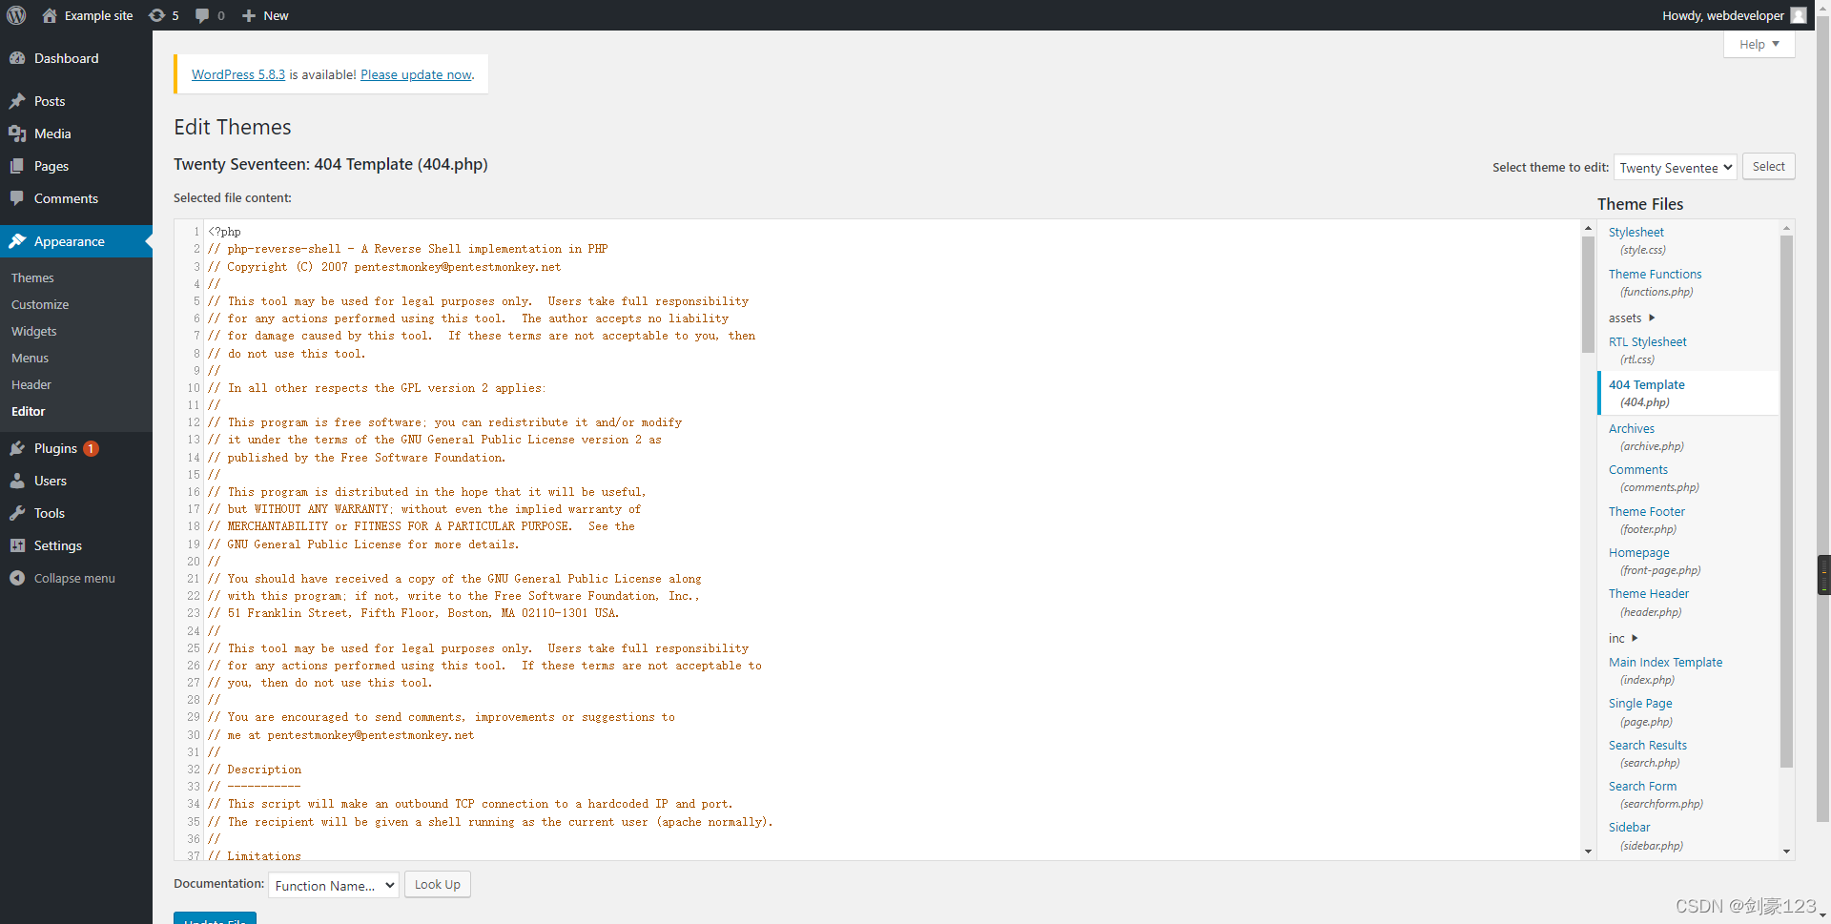Image resolution: width=1831 pixels, height=924 pixels.
Task: Click the user avatar next to webdeveloper
Action: click(1799, 15)
